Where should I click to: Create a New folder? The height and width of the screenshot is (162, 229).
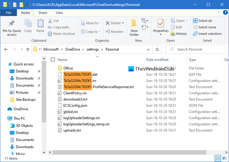point(134,28)
